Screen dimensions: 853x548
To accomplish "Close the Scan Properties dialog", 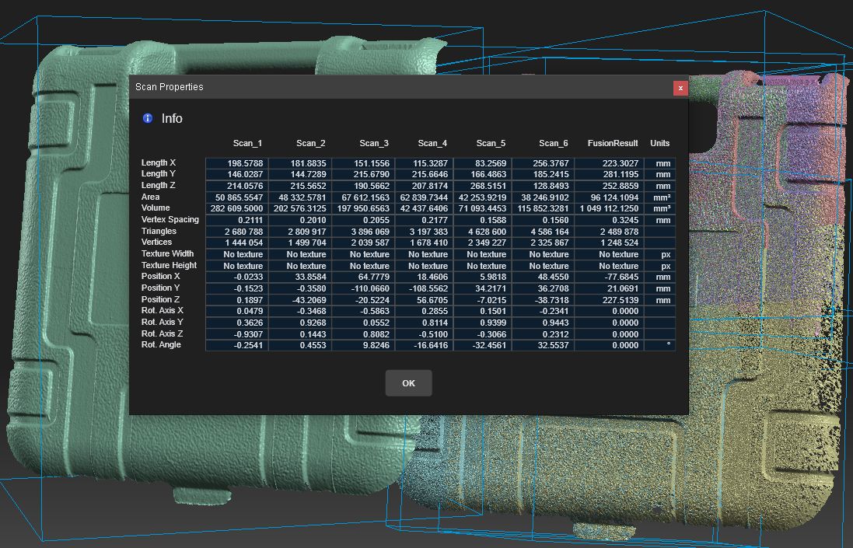I will coord(680,88).
